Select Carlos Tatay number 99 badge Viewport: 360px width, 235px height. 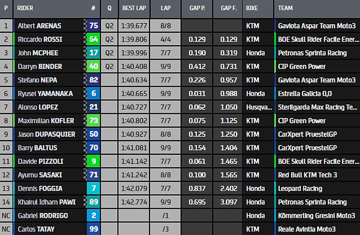(94, 229)
